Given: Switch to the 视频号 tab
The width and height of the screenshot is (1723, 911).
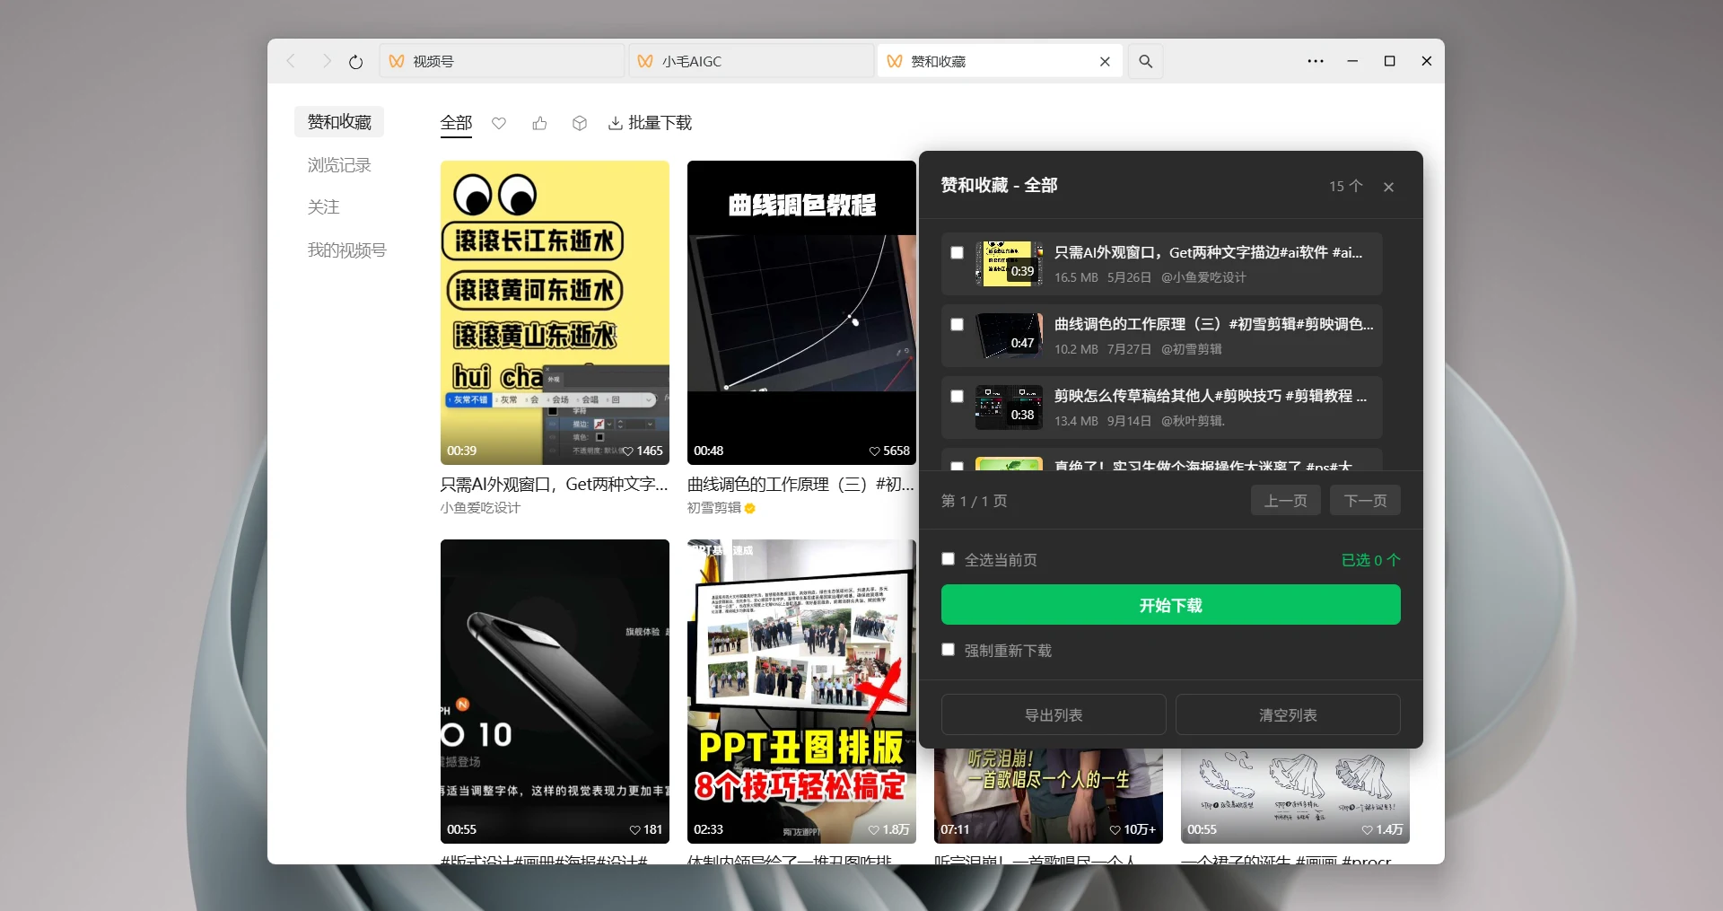Looking at the screenshot, I should click(x=503, y=61).
